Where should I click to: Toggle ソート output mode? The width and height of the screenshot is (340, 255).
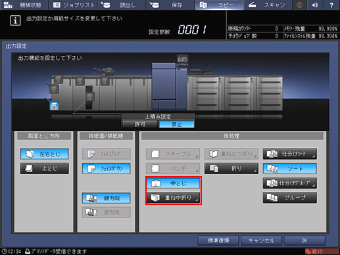pyautogui.click(x=290, y=168)
